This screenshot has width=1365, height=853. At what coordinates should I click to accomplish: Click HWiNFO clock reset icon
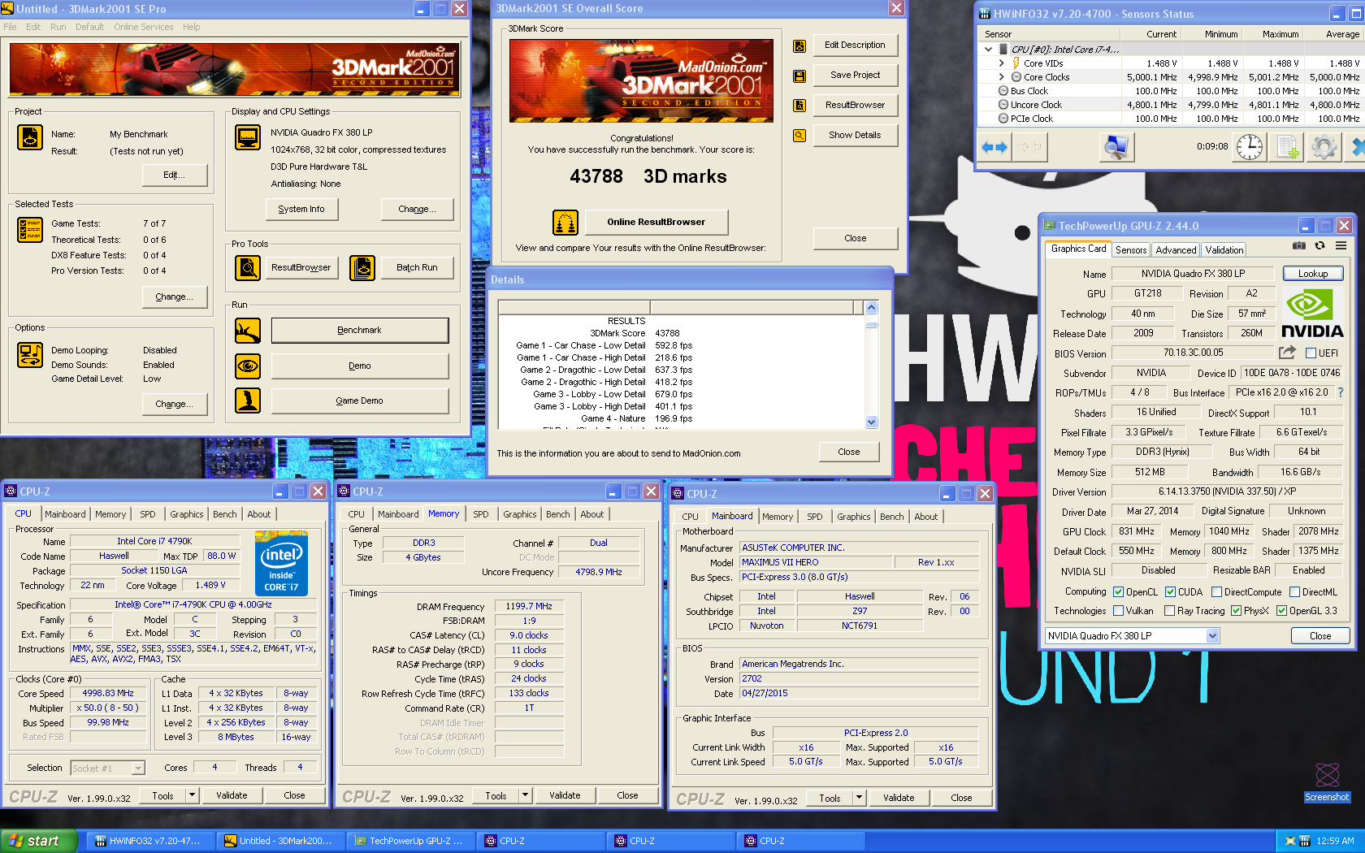click(1250, 147)
